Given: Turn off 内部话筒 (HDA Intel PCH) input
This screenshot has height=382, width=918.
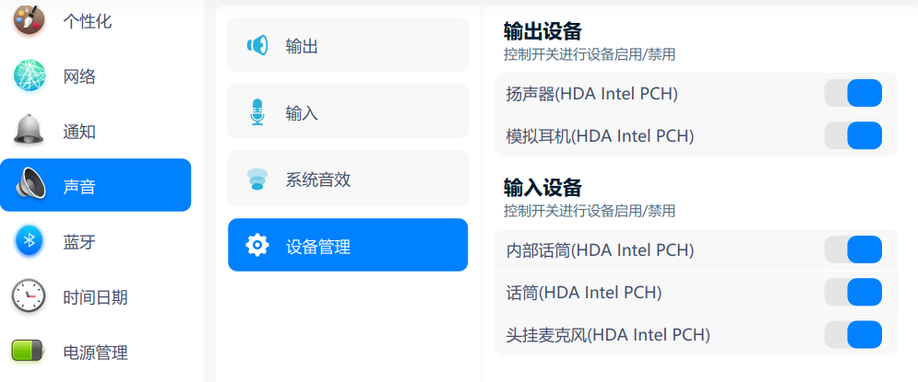Looking at the screenshot, I should (852, 249).
